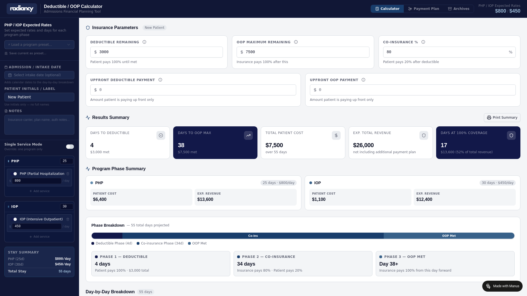Click the Upfront Deductible Payment field
The width and height of the screenshot is (527, 296).
click(x=193, y=90)
